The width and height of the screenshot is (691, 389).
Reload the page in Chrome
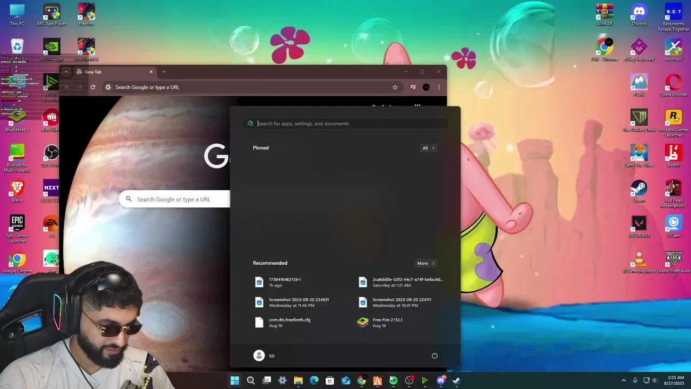[93, 87]
